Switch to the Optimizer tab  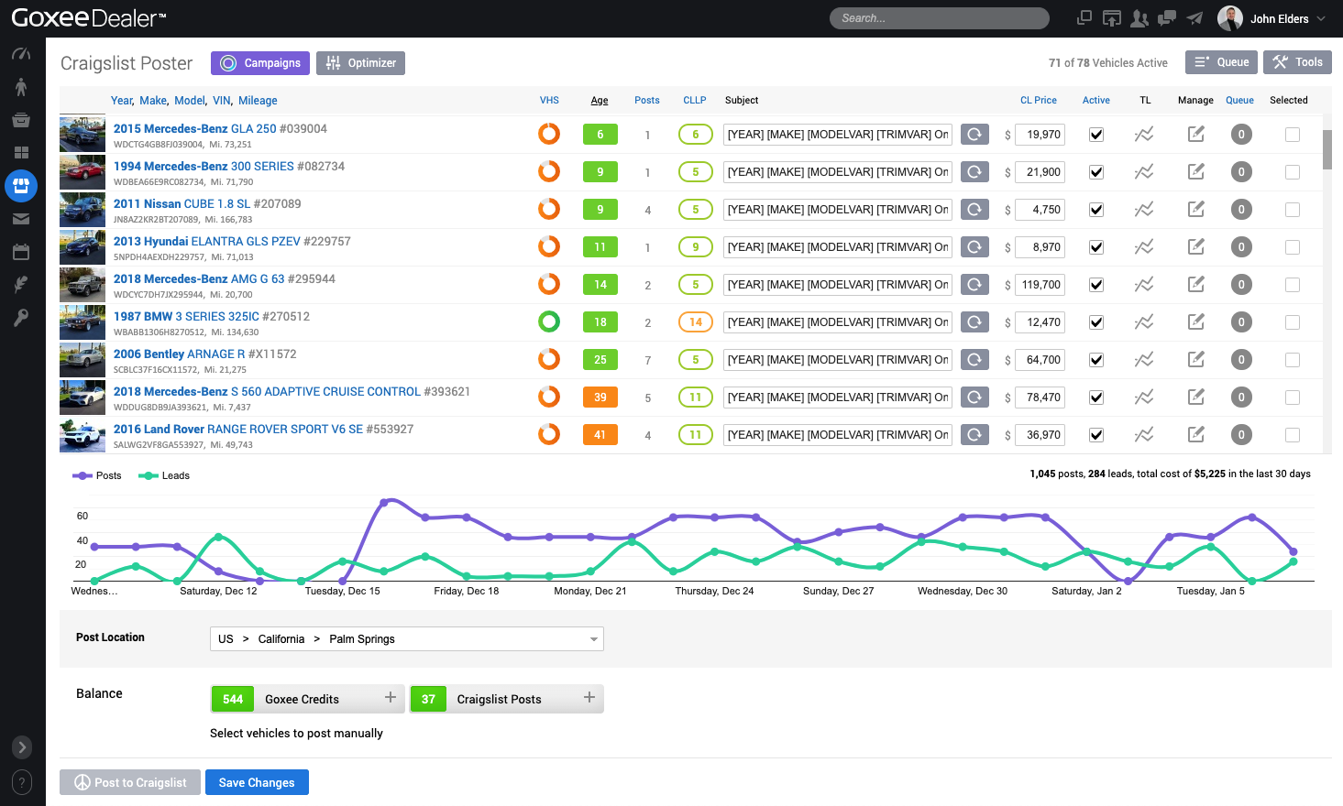pos(360,63)
